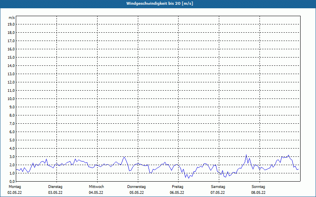
Task: Click the 5,0 y-axis tick label
Action: [x=11, y=140]
